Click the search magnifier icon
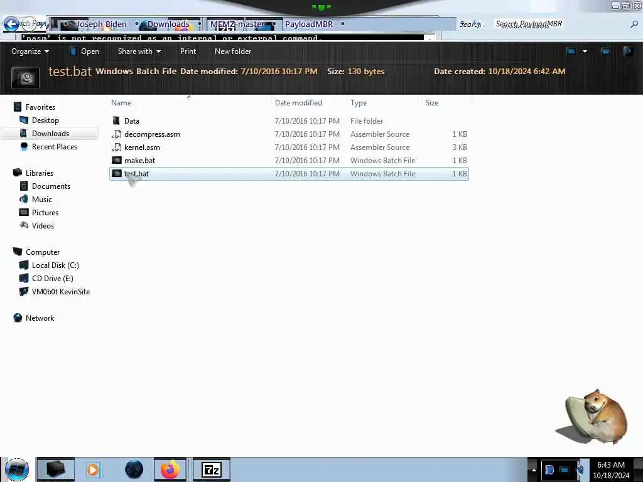Viewport: 643px width, 482px height. [634, 24]
